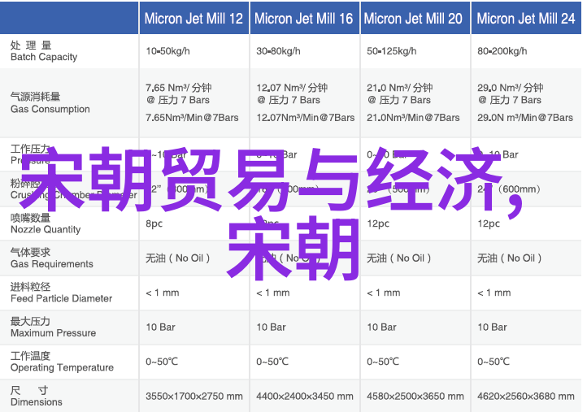This screenshot has height=412, width=587.
Task: Click the 7.65Nm³/Min@7Bars gas consumption value
Action: 192,118
